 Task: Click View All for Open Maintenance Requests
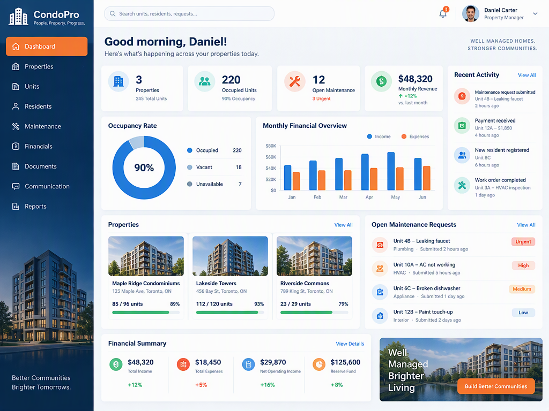(x=526, y=225)
